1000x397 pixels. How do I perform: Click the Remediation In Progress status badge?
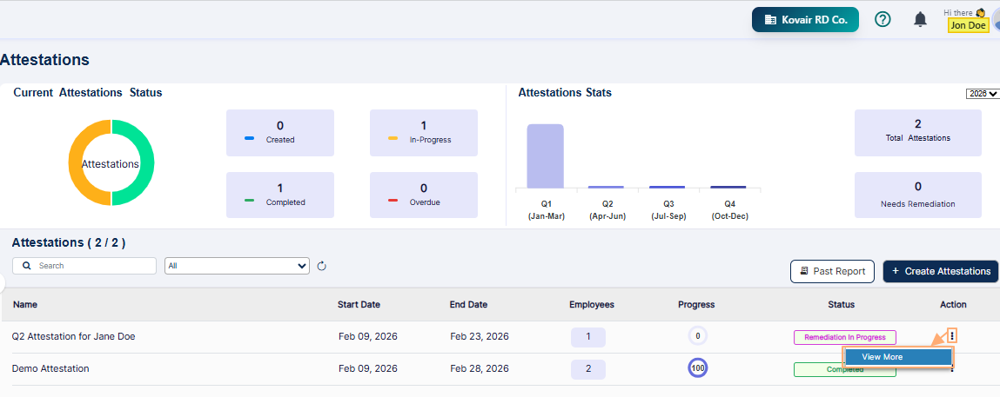[x=844, y=337]
